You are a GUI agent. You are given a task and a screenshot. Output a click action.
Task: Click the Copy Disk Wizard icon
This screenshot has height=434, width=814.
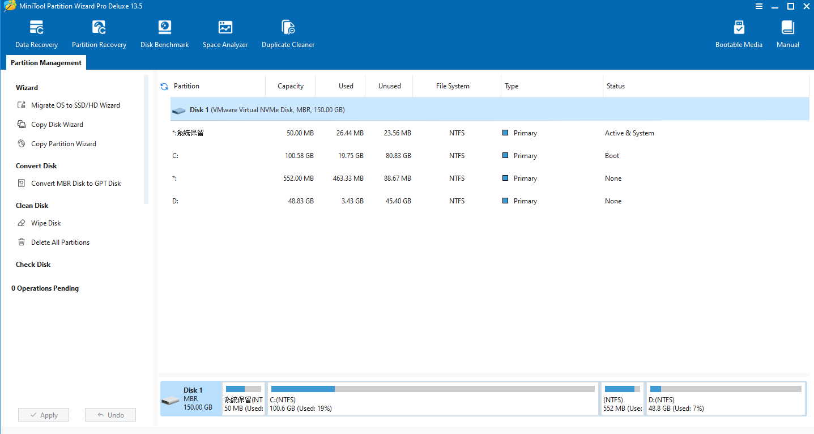(x=22, y=125)
